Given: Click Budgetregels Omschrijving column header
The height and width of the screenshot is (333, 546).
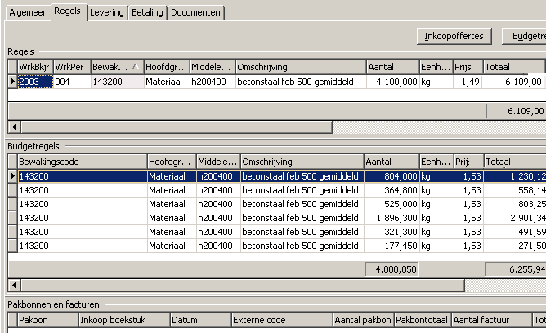Looking at the screenshot, I should tap(302, 162).
